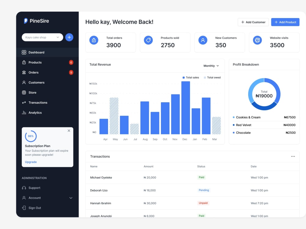Click the Dec revenue bar
The height and width of the screenshot is (229, 306).
point(186,108)
